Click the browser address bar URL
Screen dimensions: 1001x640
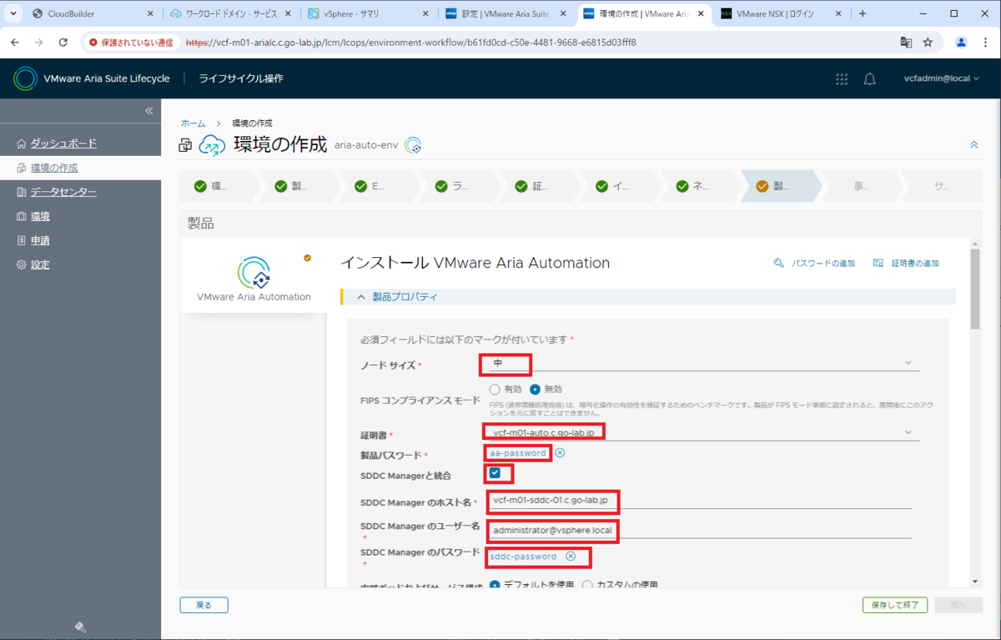410,42
